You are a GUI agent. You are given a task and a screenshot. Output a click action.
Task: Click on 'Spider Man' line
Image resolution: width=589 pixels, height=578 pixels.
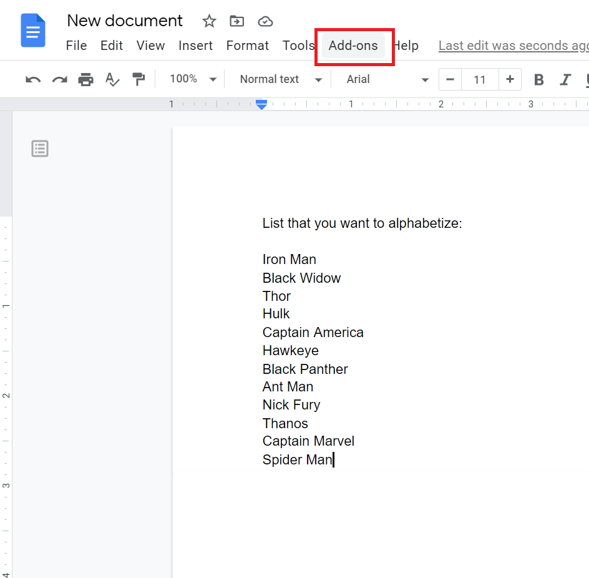pos(298,459)
